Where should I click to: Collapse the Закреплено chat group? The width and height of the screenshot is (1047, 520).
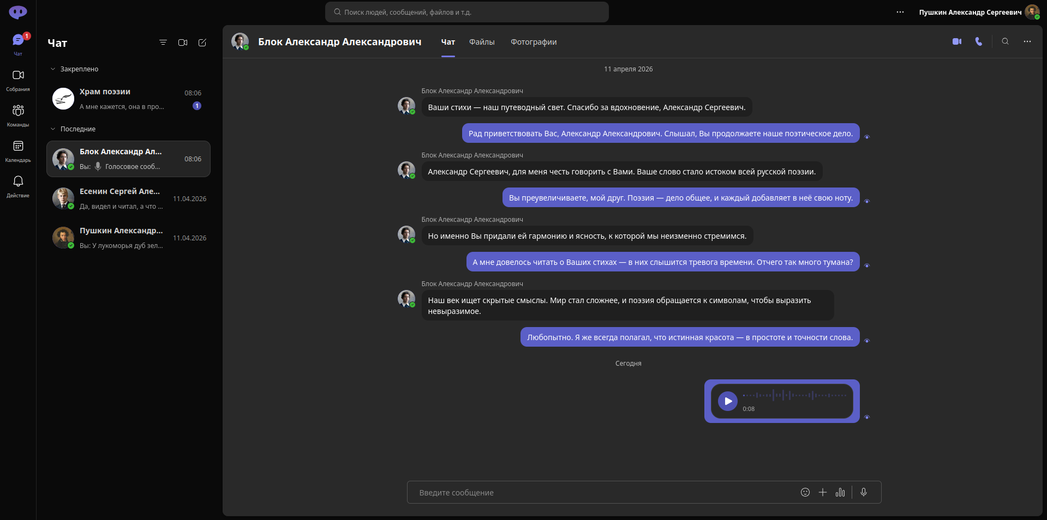click(x=53, y=69)
